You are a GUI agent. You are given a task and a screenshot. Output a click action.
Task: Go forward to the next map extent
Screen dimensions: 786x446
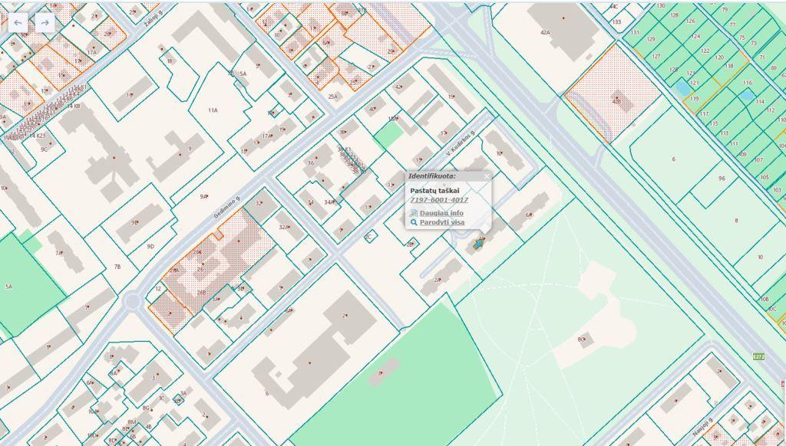point(45,22)
